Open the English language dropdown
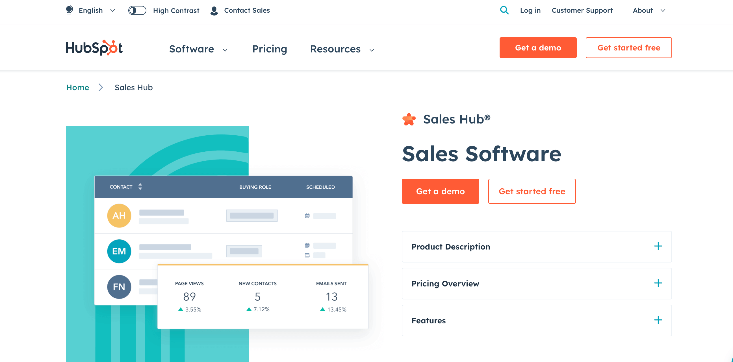Viewport: 733px width, 362px height. click(97, 10)
